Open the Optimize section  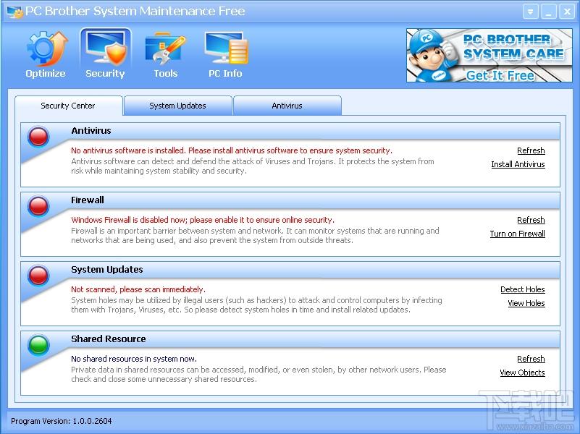tap(46, 55)
